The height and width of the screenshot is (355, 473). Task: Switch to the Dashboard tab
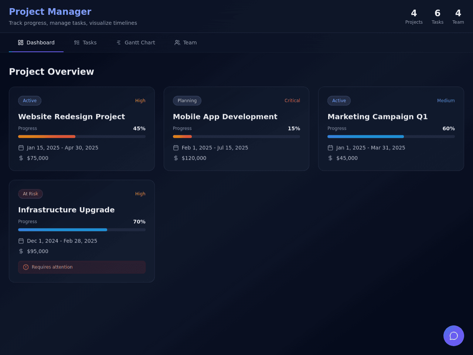[36, 43]
